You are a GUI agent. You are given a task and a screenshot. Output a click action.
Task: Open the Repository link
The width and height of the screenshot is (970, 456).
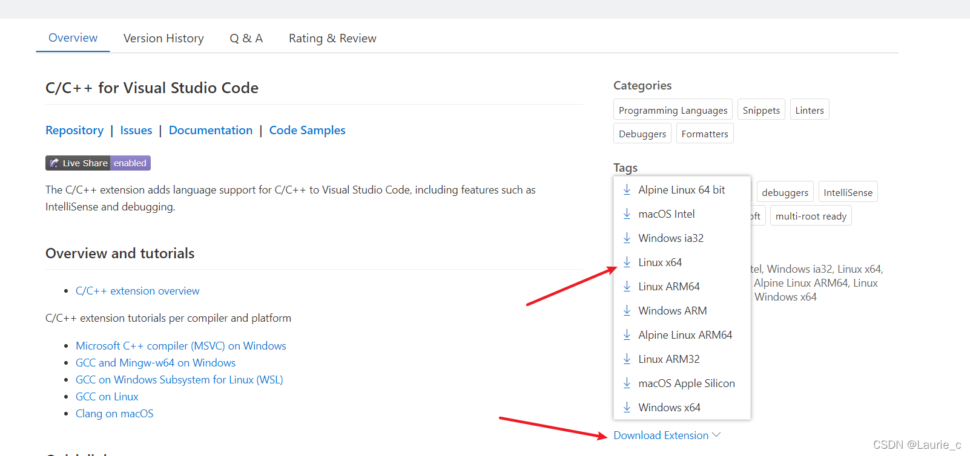pyautogui.click(x=74, y=131)
